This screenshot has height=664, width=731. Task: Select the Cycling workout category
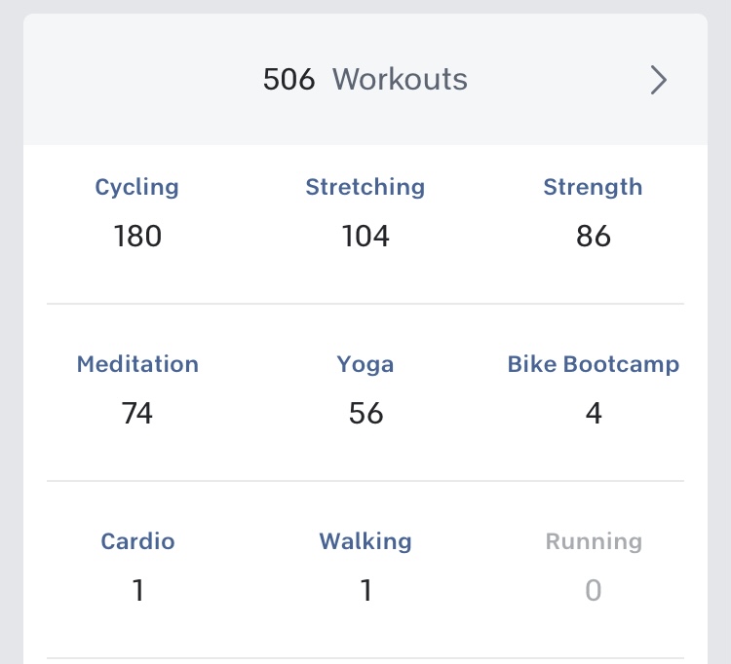[137, 187]
